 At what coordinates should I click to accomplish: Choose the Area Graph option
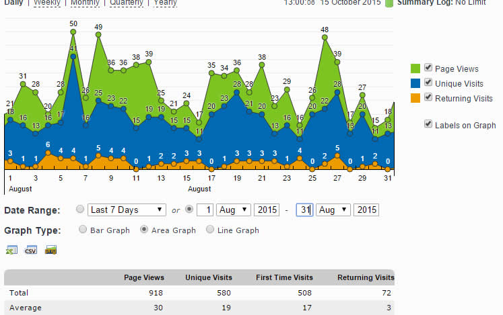(144, 229)
